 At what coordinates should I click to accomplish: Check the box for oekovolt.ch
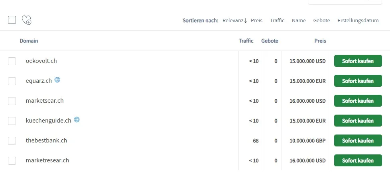(x=12, y=61)
